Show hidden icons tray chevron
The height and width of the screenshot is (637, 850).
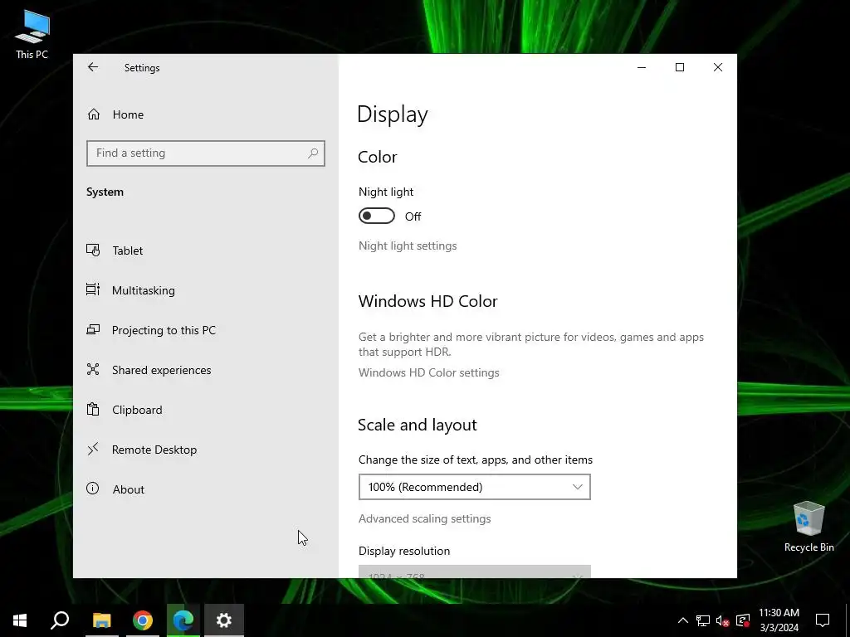coord(683,620)
